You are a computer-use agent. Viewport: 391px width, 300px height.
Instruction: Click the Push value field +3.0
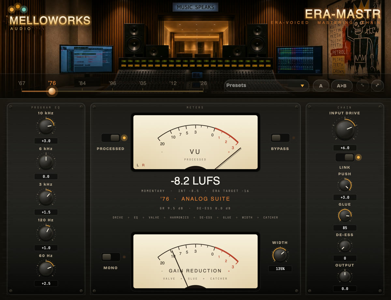pyautogui.click(x=345, y=197)
